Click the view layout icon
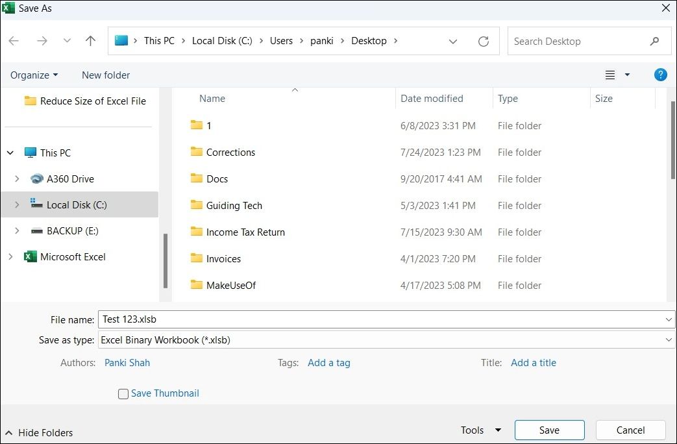Viewport: 677px width, 444px height. pos(610,75)
